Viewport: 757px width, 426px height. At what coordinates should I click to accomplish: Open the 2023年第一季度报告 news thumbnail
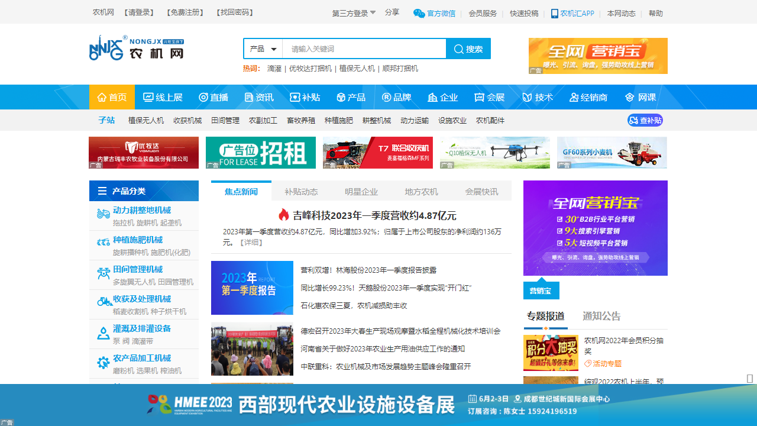coord(251,288)
